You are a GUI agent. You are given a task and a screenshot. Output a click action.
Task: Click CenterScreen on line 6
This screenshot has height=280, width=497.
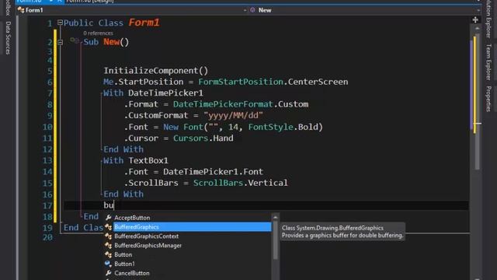coord(318,82)
